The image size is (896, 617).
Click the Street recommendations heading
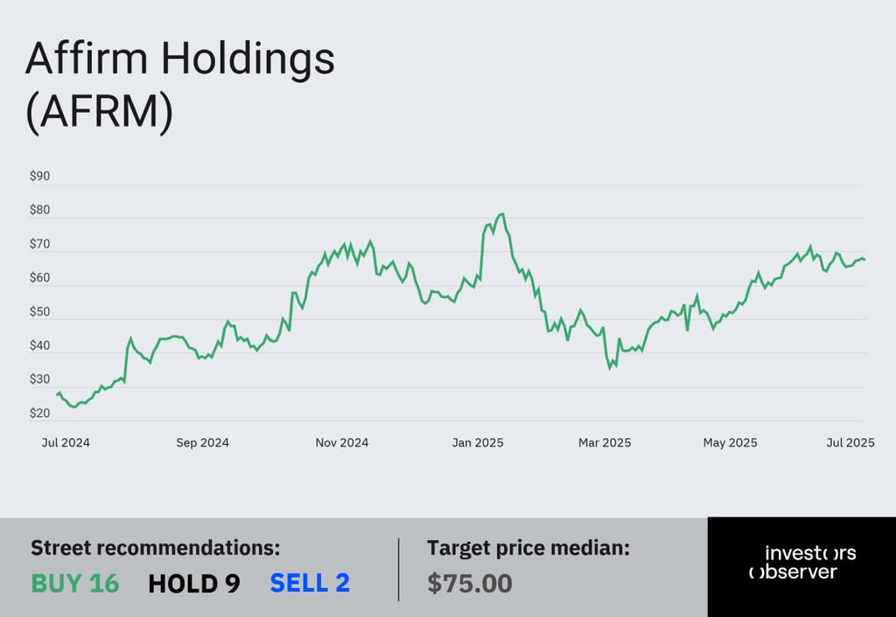tap(156, 548)
